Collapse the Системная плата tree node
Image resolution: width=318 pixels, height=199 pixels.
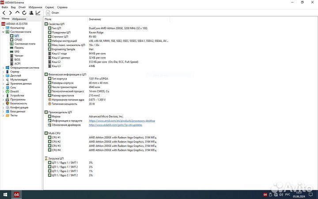click(x=3, y=32)
